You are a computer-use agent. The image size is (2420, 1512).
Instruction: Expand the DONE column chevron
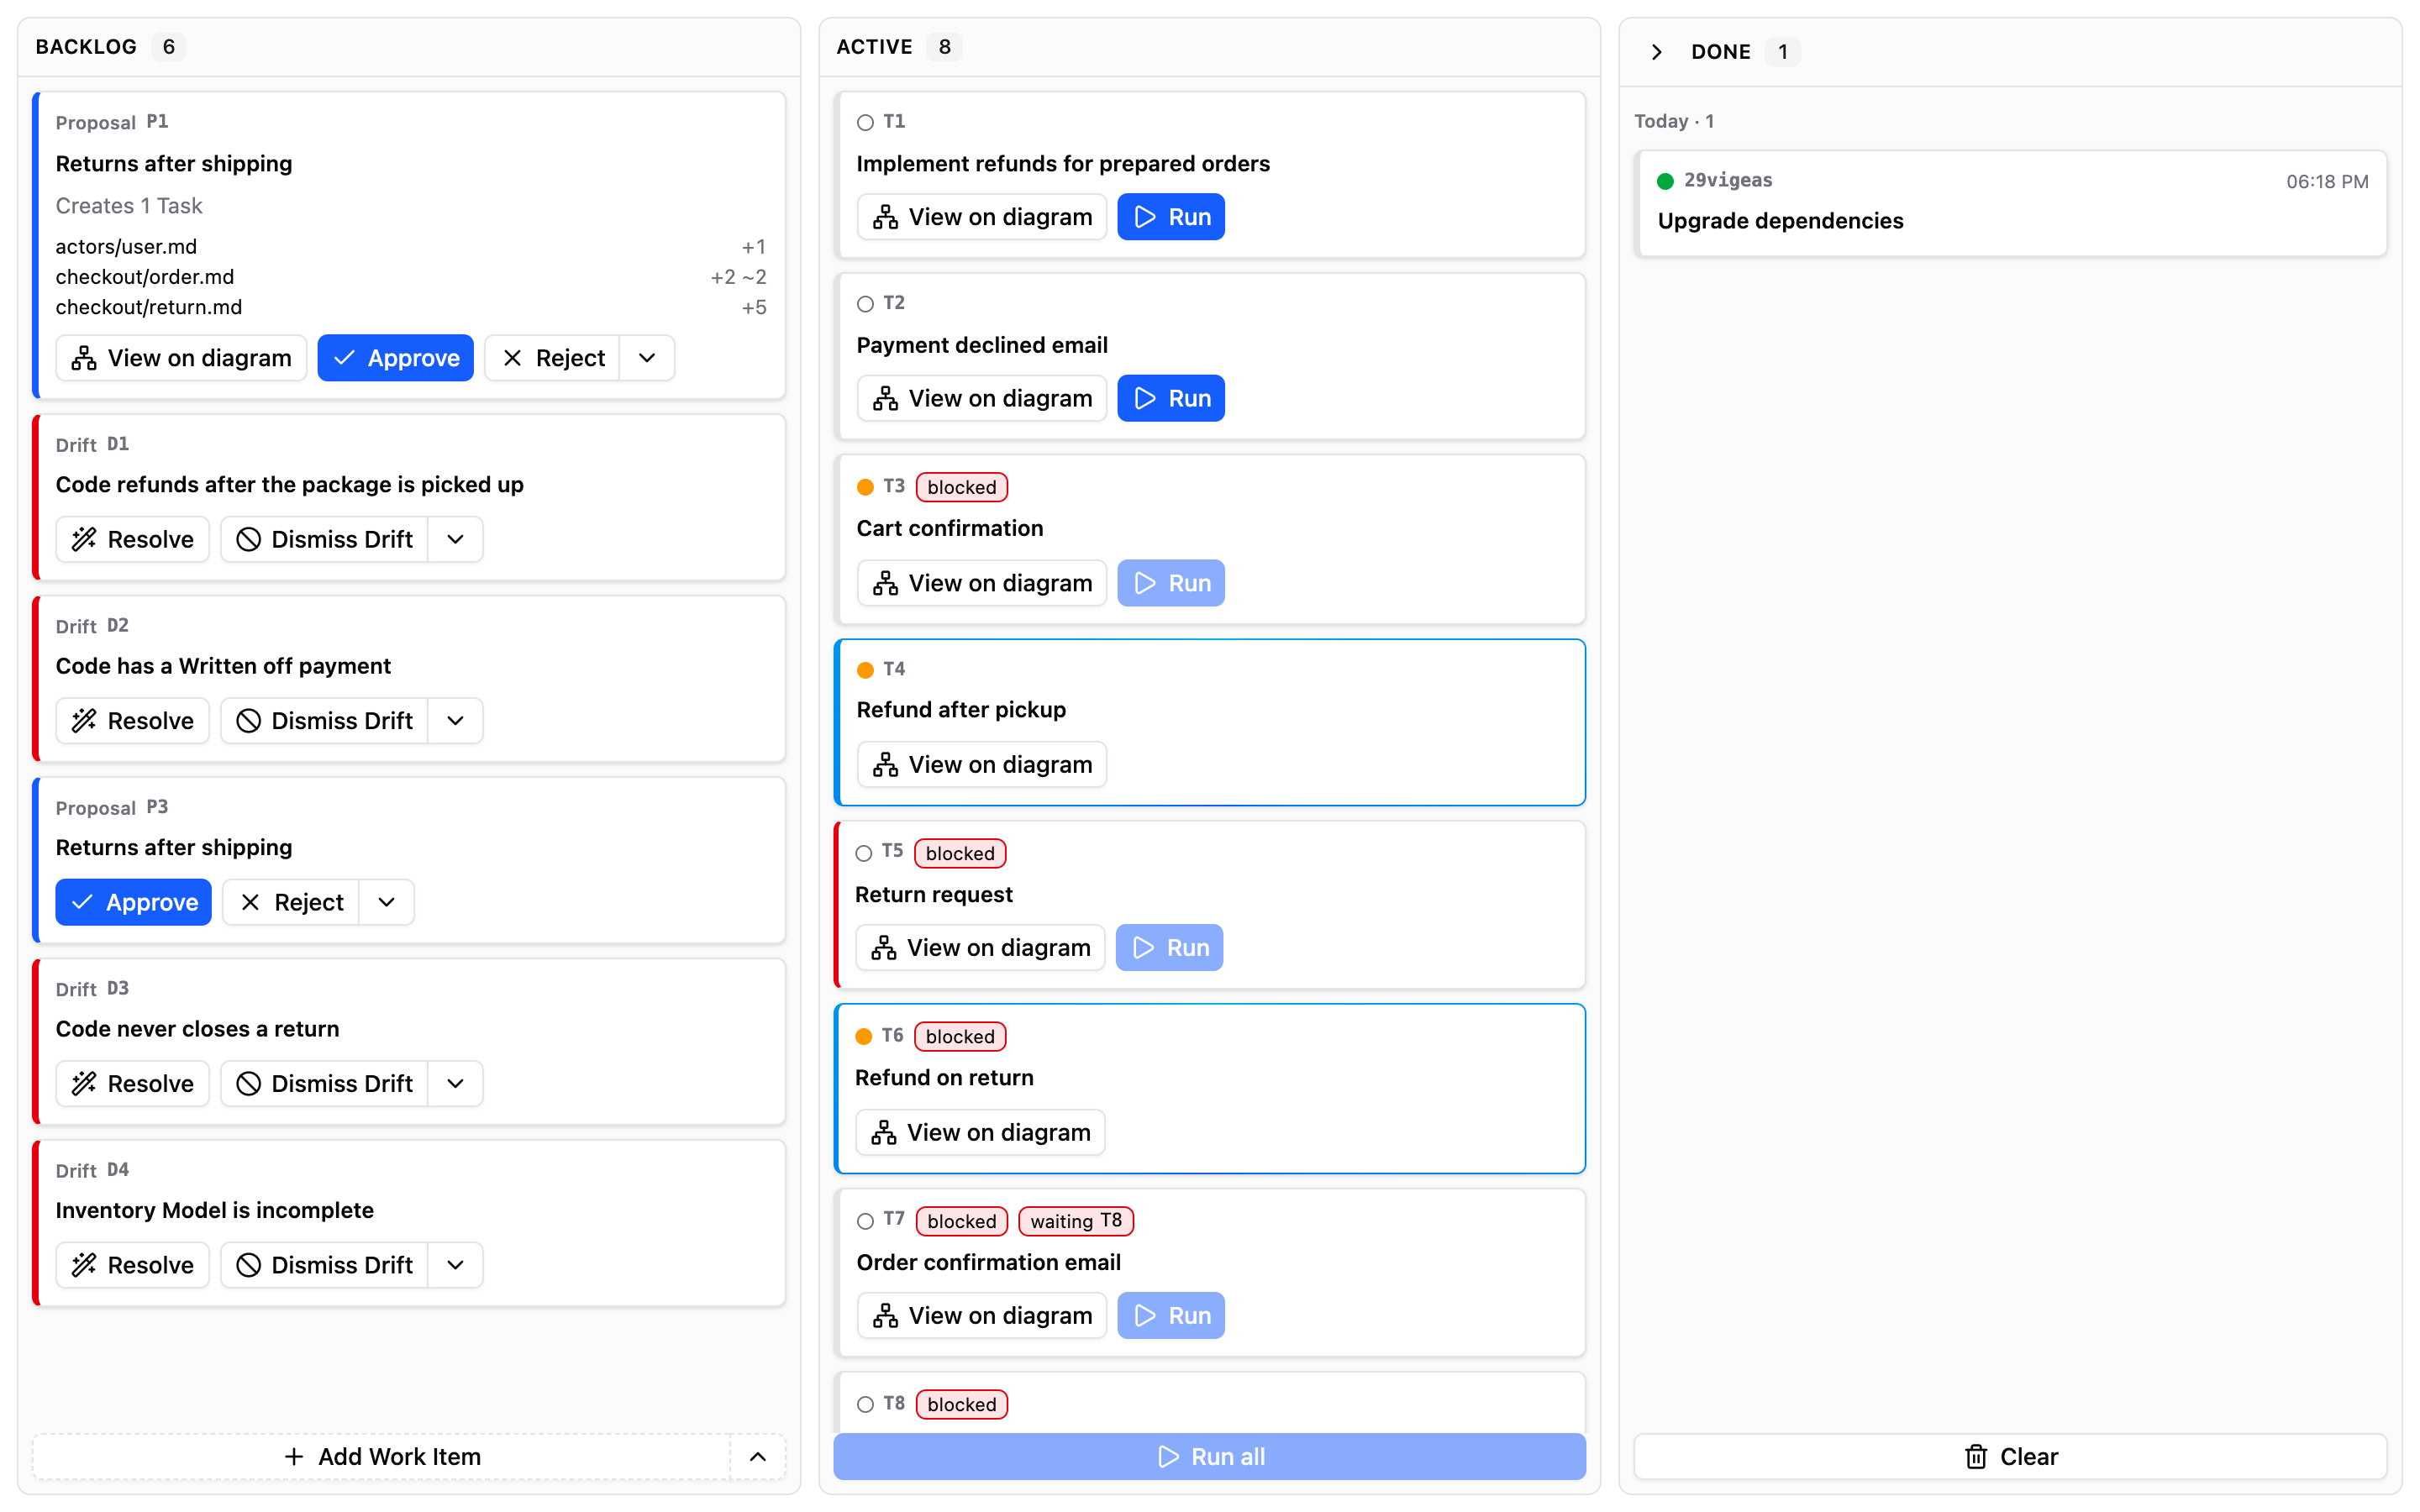tap(1656, 52)
